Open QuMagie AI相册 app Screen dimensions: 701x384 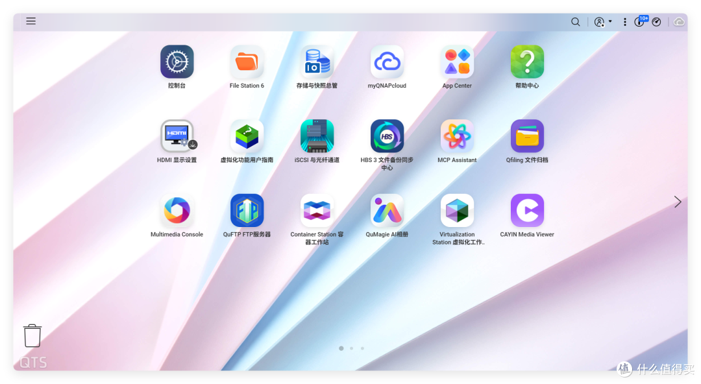click(x=387, y=210)
